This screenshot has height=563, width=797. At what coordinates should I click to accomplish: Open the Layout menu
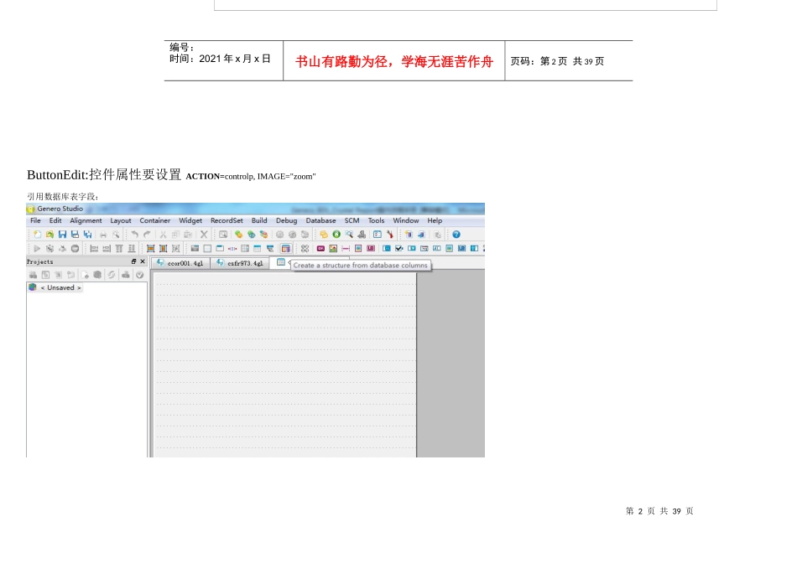click(121, 221)
